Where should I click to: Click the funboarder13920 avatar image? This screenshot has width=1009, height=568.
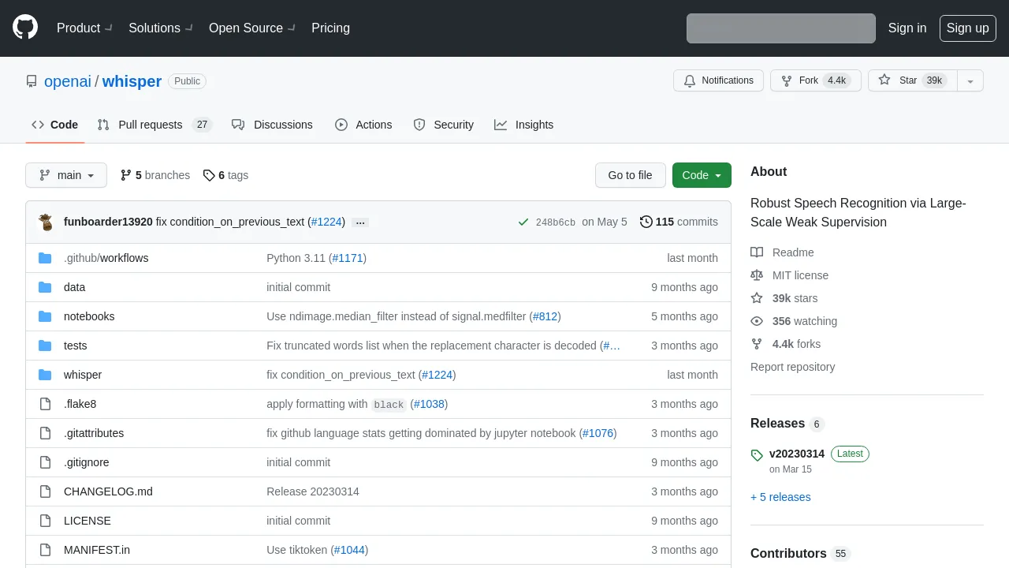pyautogui.click(x=47, y=222)
